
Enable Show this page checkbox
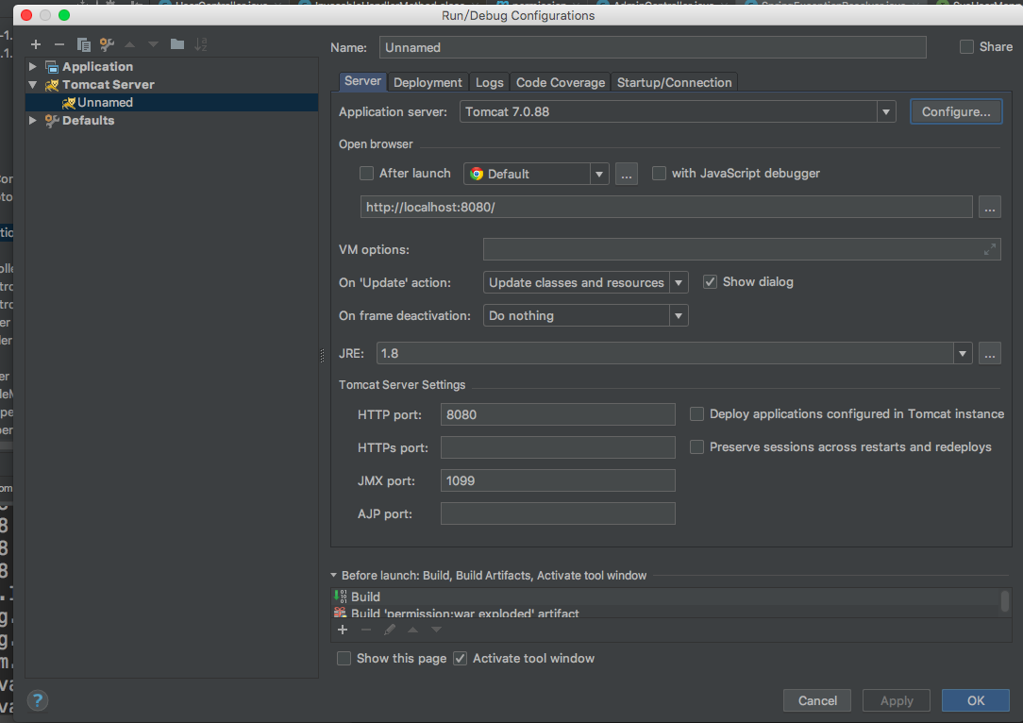(x=344, y=659)
